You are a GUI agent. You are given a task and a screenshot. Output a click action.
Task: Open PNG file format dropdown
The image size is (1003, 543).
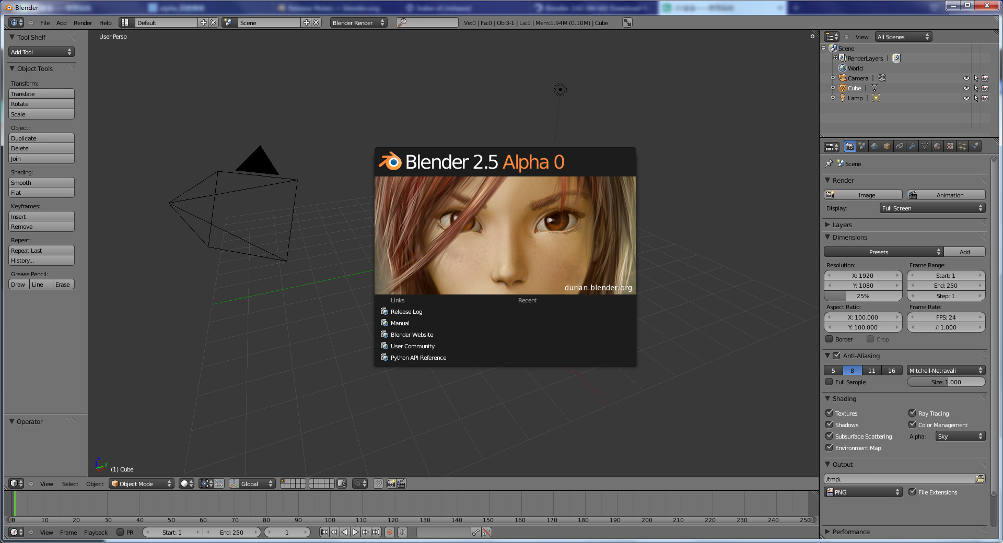[863, 492]
